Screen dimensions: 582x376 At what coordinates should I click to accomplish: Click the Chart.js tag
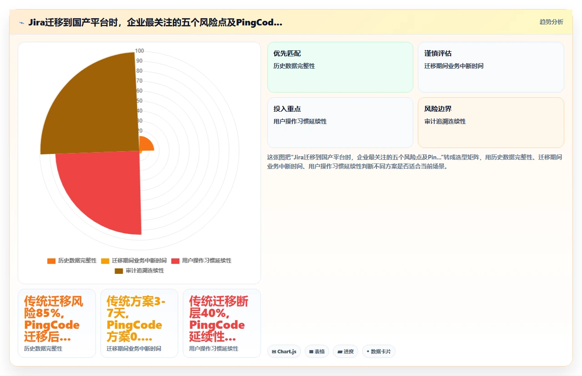tap(284, 351)
